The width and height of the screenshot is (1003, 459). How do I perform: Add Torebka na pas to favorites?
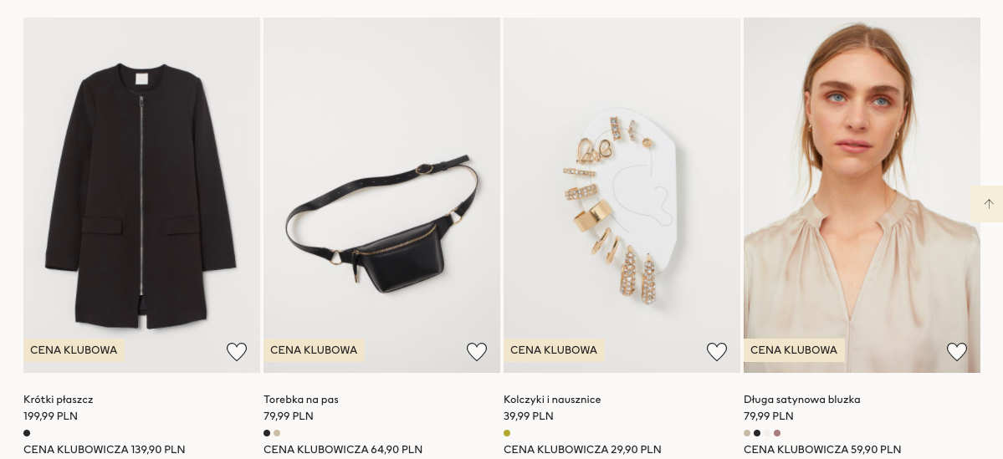point(477,352)
